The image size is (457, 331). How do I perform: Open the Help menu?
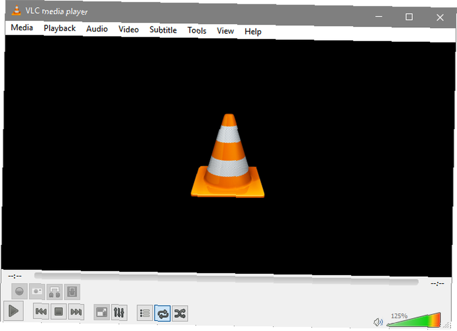tap(253, 32)
